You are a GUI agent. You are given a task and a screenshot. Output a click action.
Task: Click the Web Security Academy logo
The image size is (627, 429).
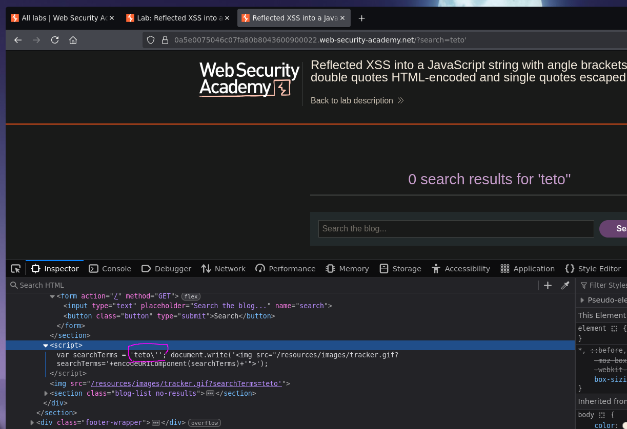coord(249,79)
